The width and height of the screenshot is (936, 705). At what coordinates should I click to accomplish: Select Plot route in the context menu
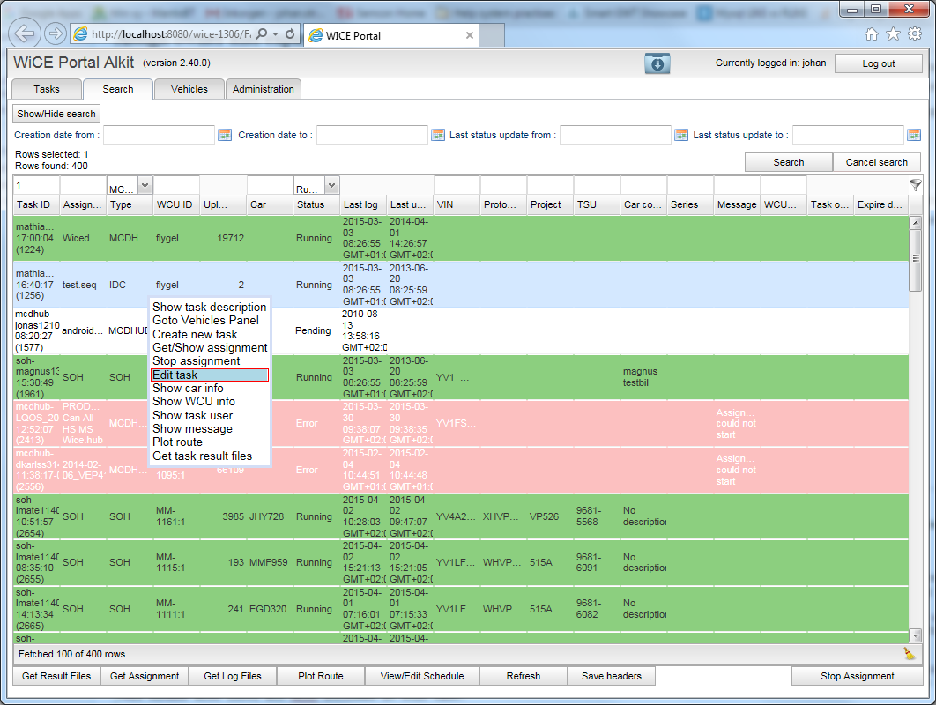(177, 442)
